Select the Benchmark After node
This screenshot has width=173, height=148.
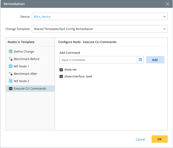click(x=25, y=74)
